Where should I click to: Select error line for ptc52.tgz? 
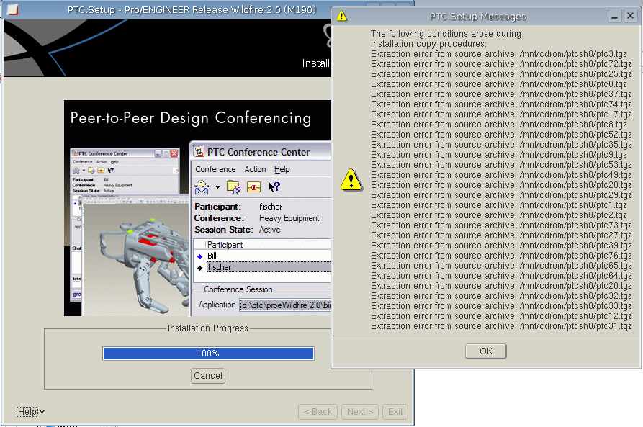(x=501, y=135)
